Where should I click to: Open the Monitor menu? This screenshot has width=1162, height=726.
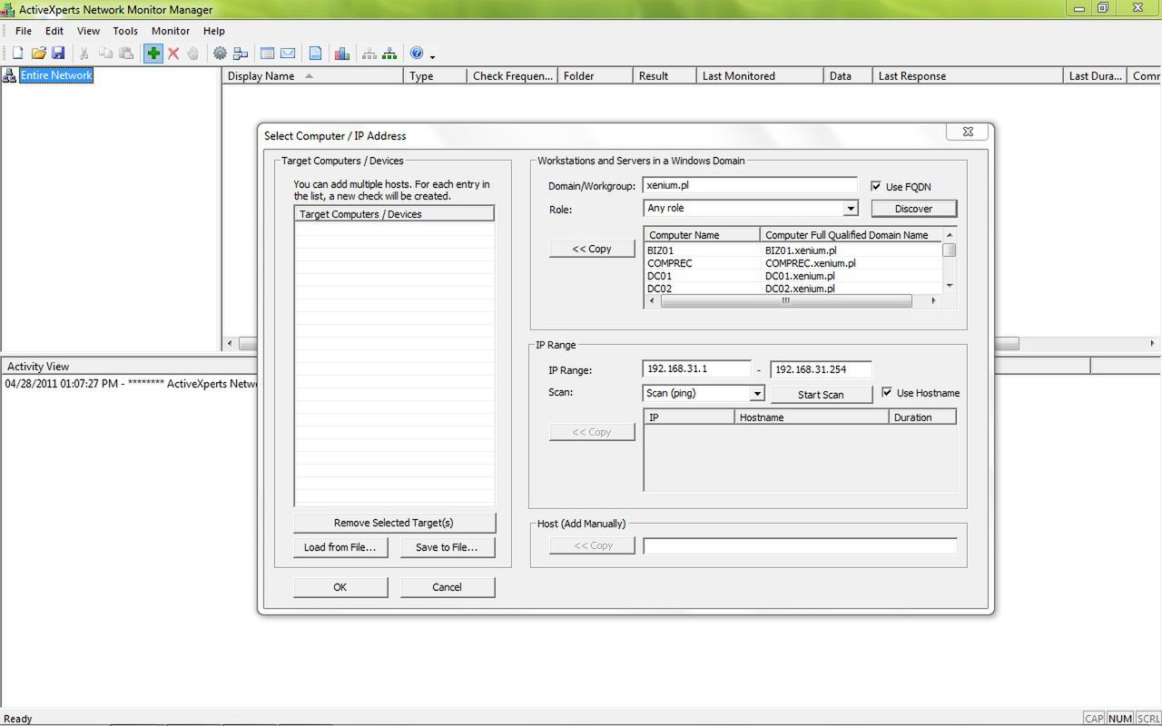pos(171,31)
